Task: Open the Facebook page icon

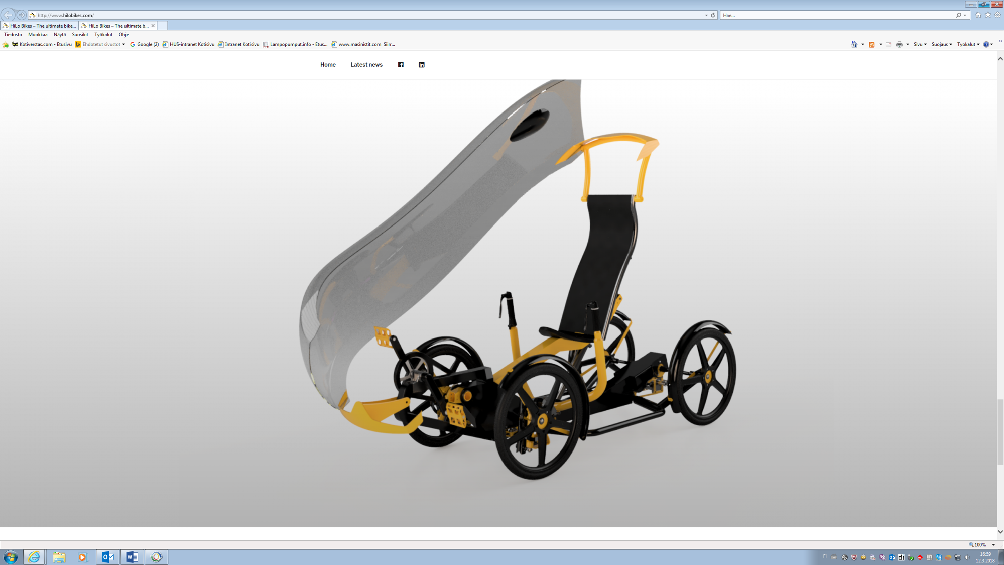Action: 401,65
